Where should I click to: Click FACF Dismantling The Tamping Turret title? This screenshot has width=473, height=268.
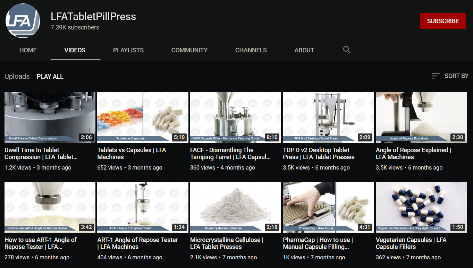pos(230,154)
